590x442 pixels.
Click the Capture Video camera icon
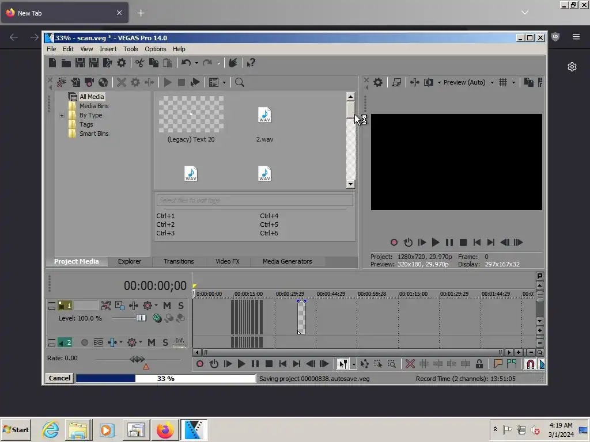pos(89,82)
